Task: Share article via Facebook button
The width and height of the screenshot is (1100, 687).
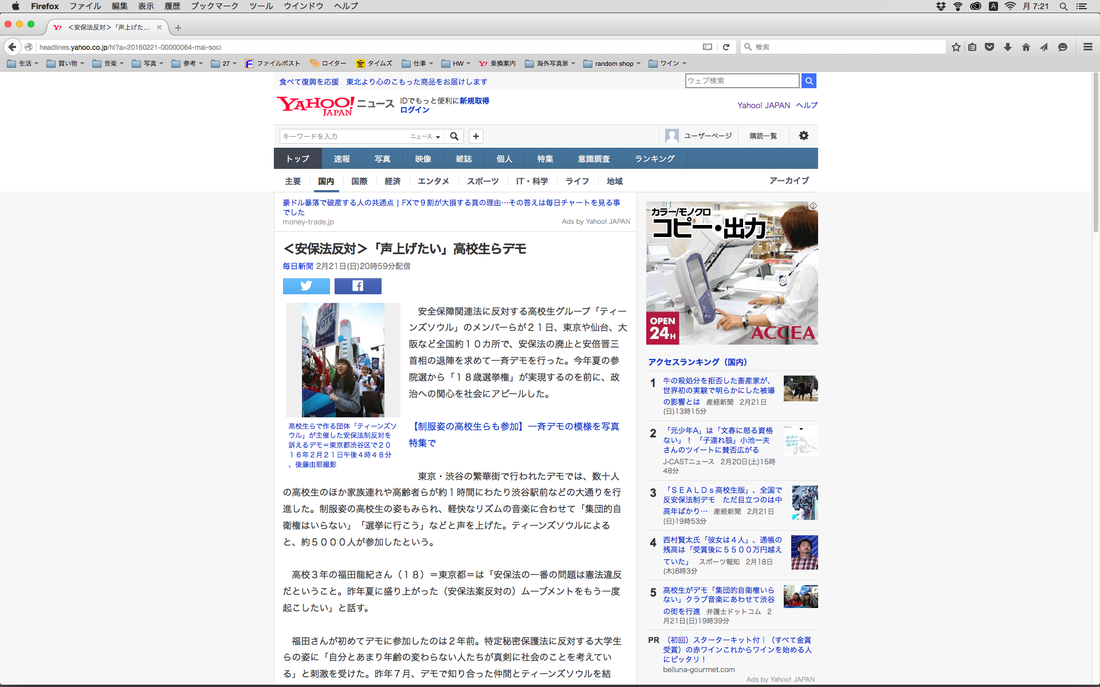Action: (x=357, y=286)
